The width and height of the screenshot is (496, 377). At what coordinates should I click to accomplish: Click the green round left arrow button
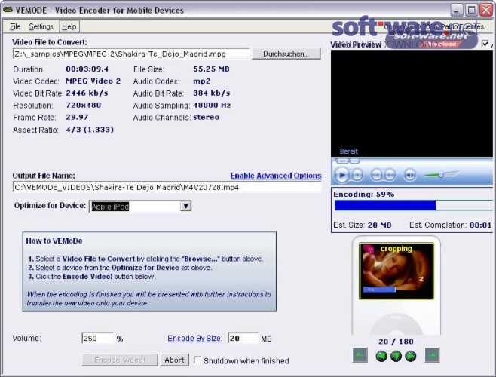coord(381,357)
